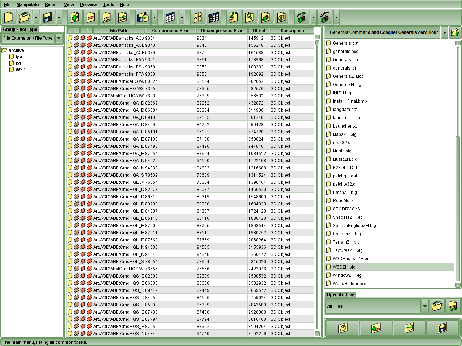Screen dimensions: 462x346
Task: Open the Tools menu
Action: click(108, 5)
